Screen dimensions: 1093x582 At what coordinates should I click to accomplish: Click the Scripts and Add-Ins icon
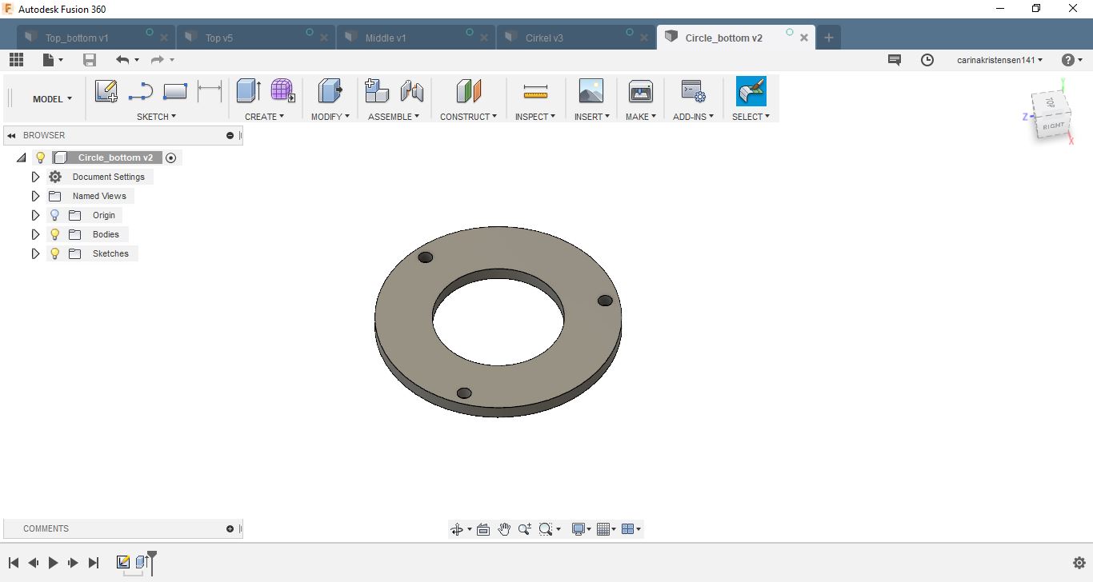click(x=693, y=91)
